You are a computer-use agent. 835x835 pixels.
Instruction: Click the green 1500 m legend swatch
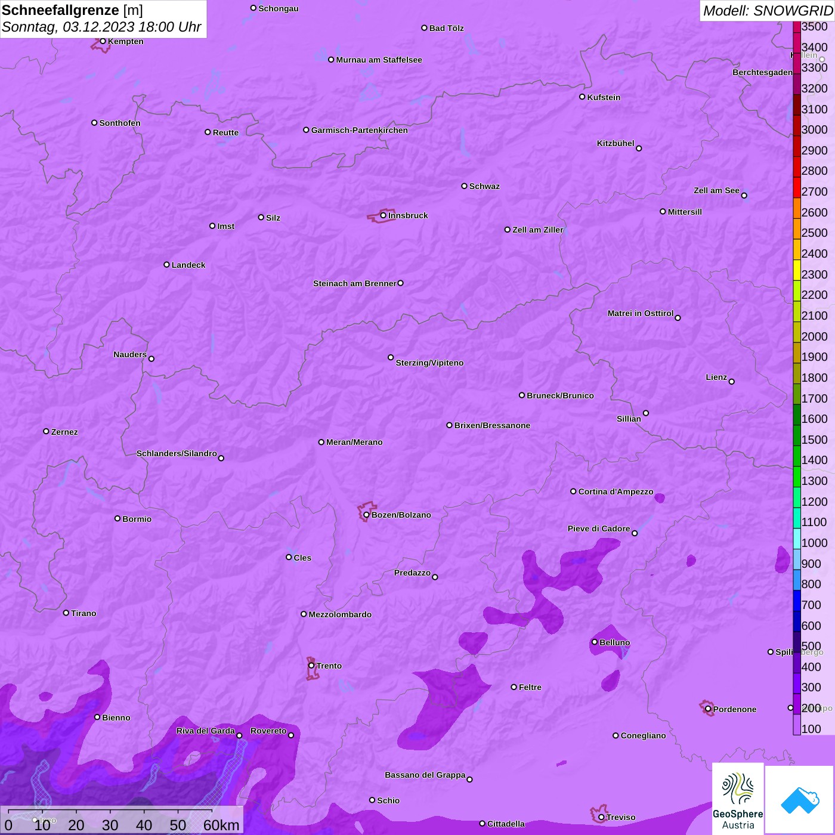797,435
